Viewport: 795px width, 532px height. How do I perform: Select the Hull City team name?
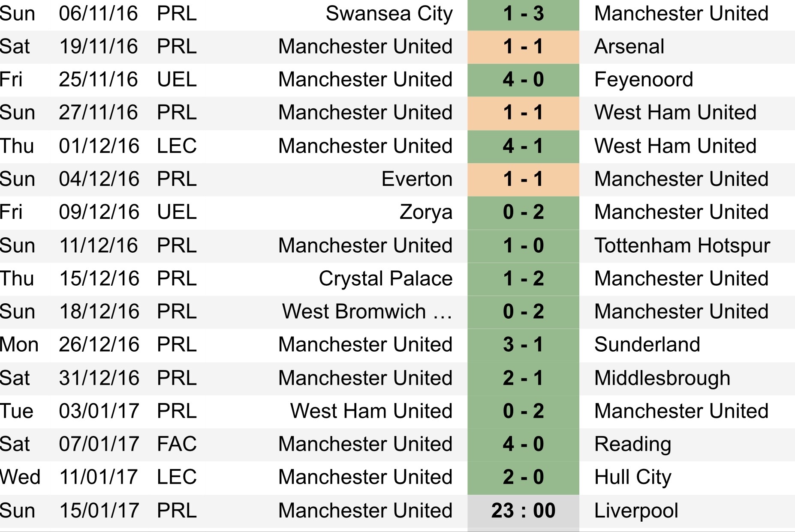pos(632,477)
